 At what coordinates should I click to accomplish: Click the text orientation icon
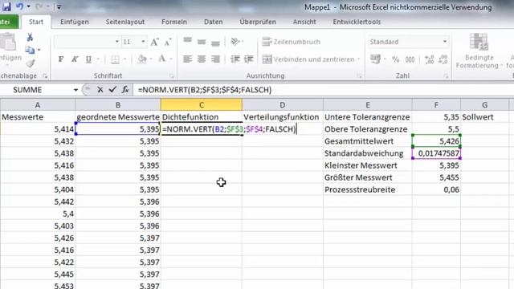pos(235,42)
